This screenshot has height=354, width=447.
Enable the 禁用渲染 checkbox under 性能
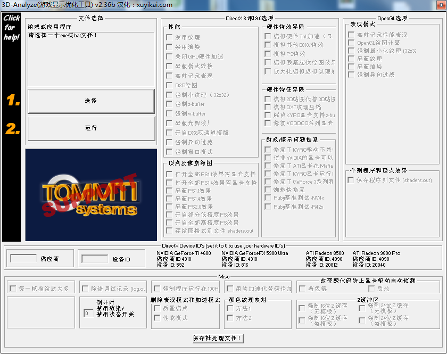point(169,47)
